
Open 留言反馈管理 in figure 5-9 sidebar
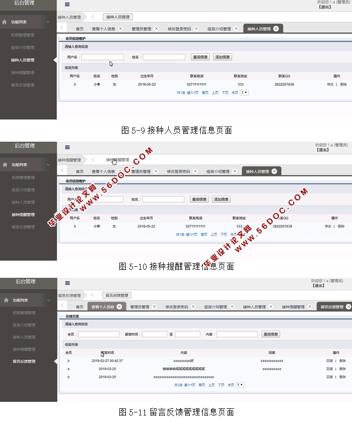pos(23,85)
